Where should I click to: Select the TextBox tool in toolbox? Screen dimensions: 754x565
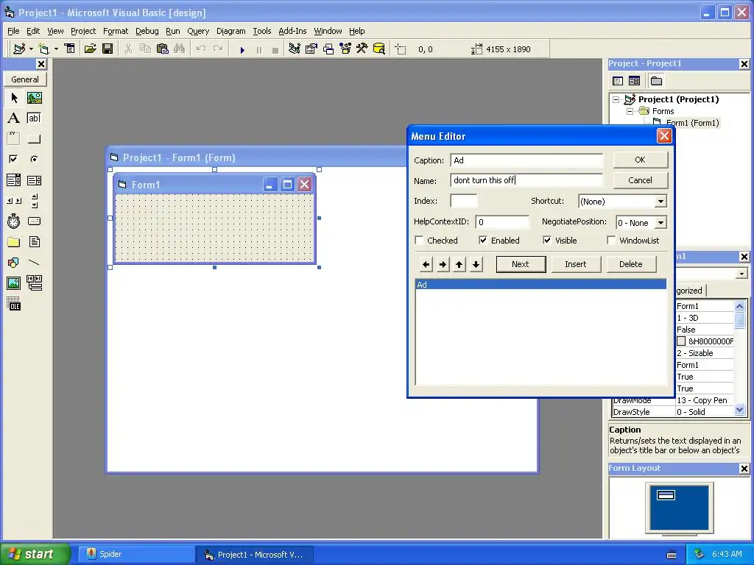34,118
